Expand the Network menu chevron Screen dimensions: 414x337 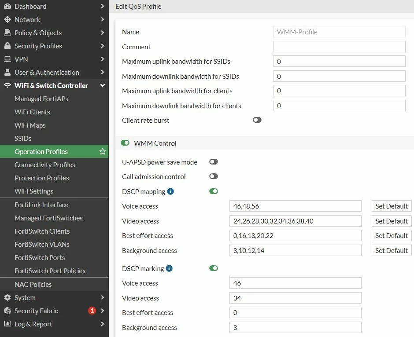pos(103,19)
